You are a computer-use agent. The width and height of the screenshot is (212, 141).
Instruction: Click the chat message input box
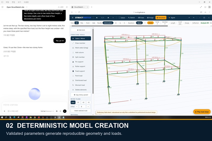[34, 105]
